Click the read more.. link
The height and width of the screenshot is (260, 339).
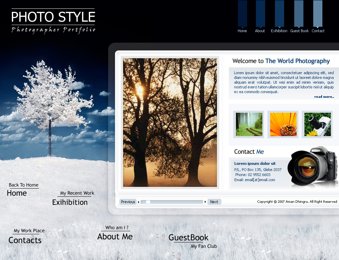pos(324,97)
